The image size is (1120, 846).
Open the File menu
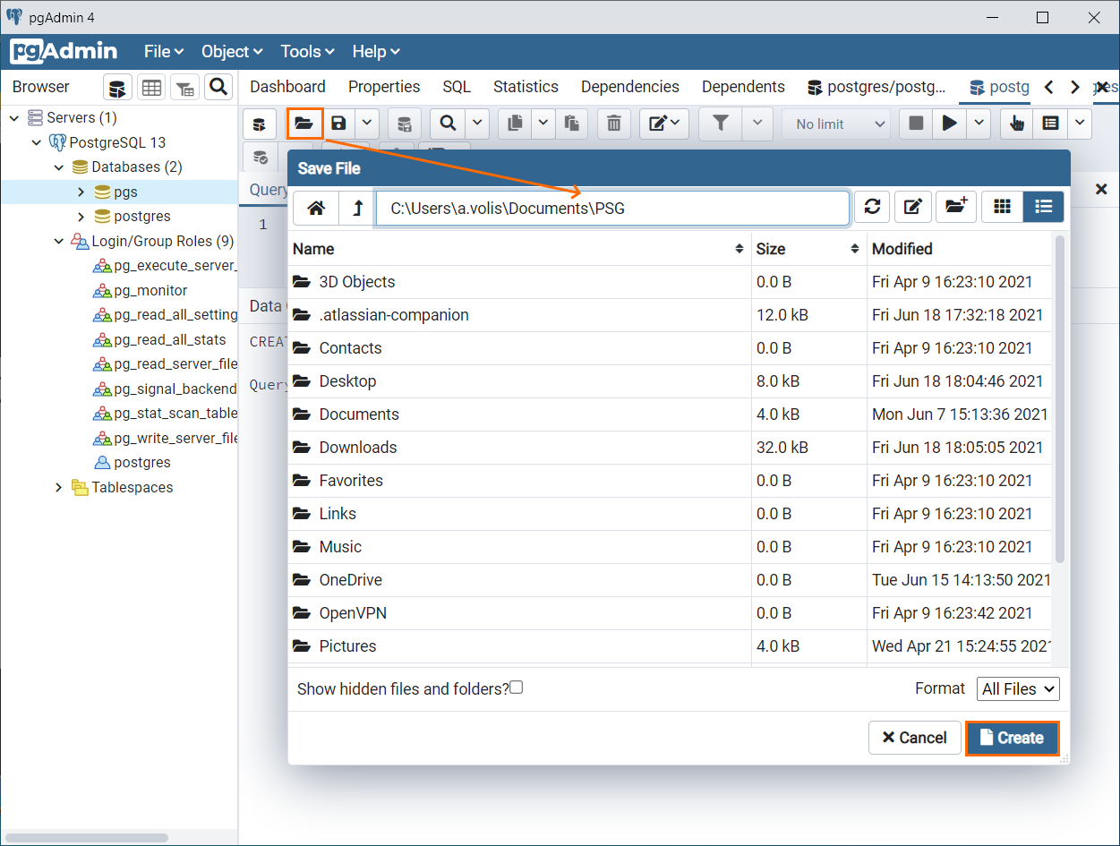[x=164, y=52]
